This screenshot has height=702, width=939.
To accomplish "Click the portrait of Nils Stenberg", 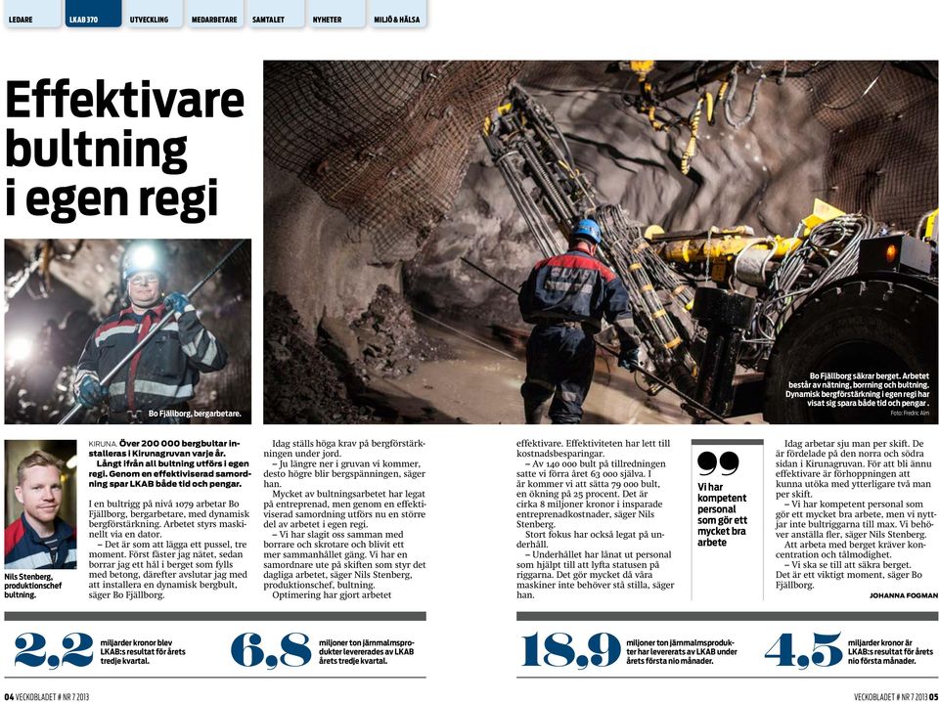I will [x=40, y=505].
